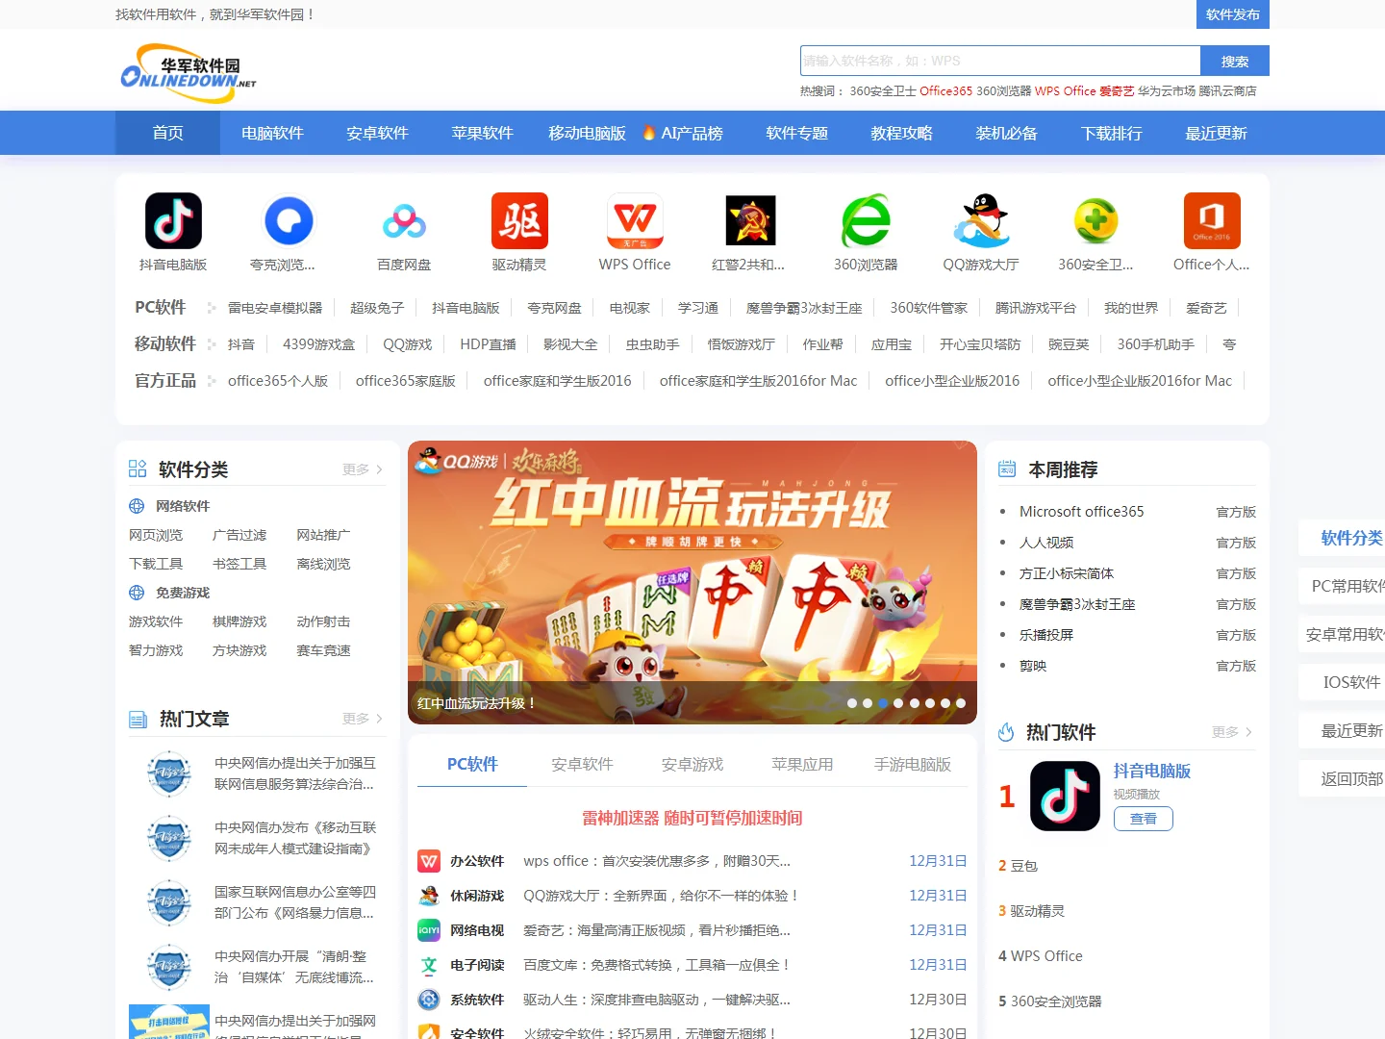1385x1039 pixels.
Task: Click the gear icon next to 系统软件
Action: (429, 1000)
